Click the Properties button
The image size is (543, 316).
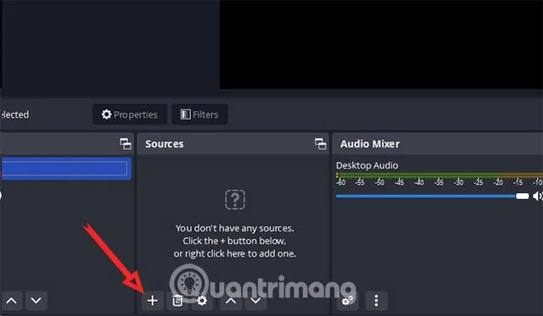[x=130, y=114]
